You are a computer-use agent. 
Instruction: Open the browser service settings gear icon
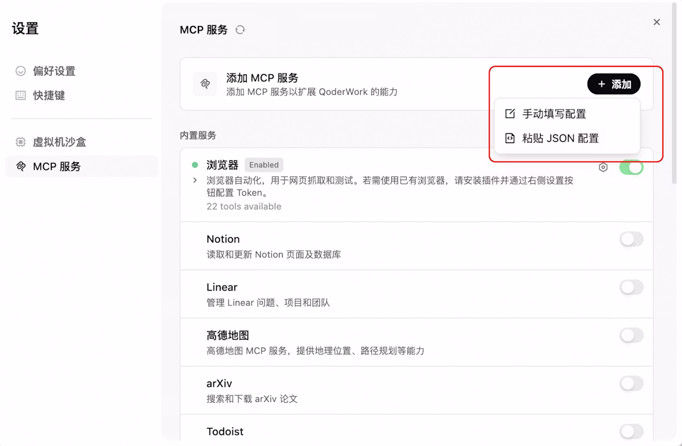click(603, 167)
